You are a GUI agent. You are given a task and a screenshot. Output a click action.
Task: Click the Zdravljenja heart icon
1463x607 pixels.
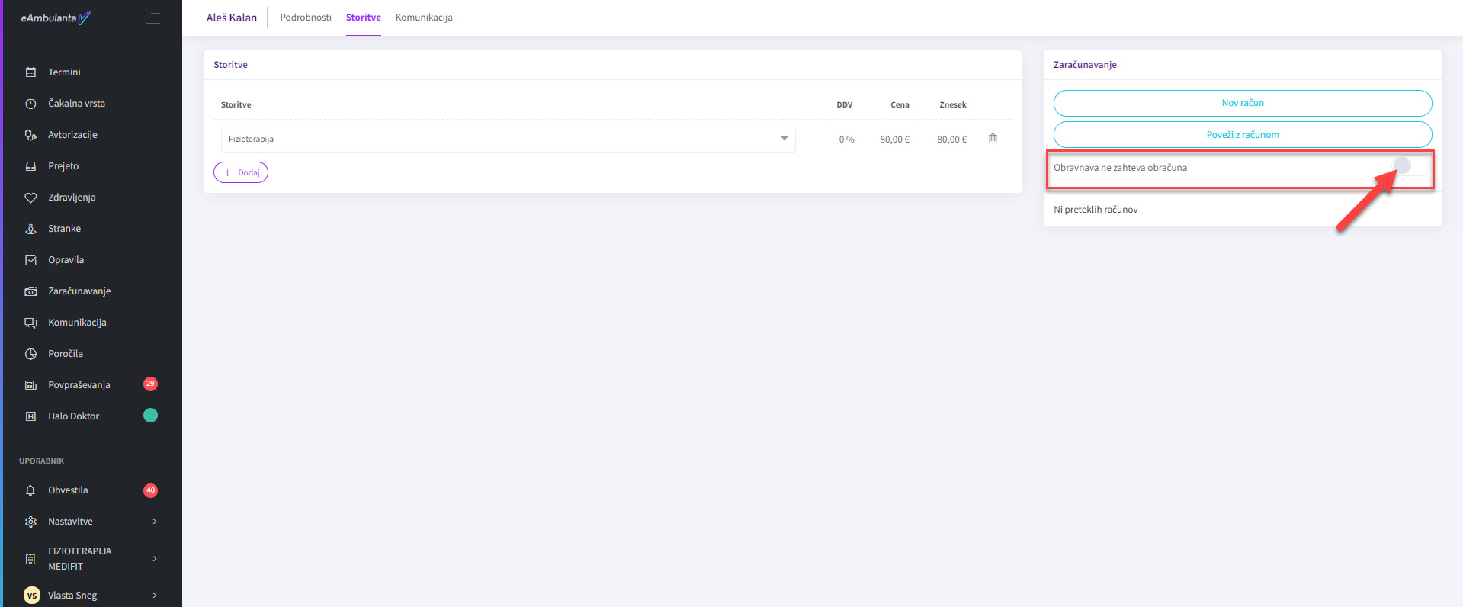point(30,198)
